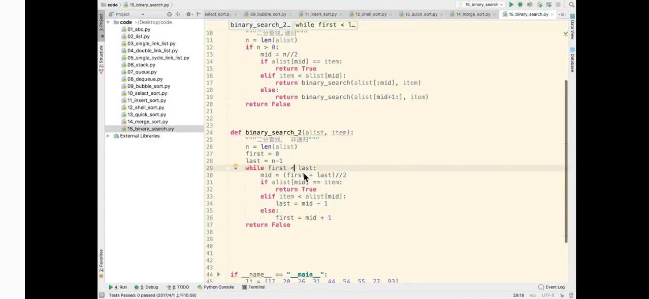The height and width of the screenshot is (299, 649).
Task: Open the 6: TODO tool window
Action: [177, 287]
